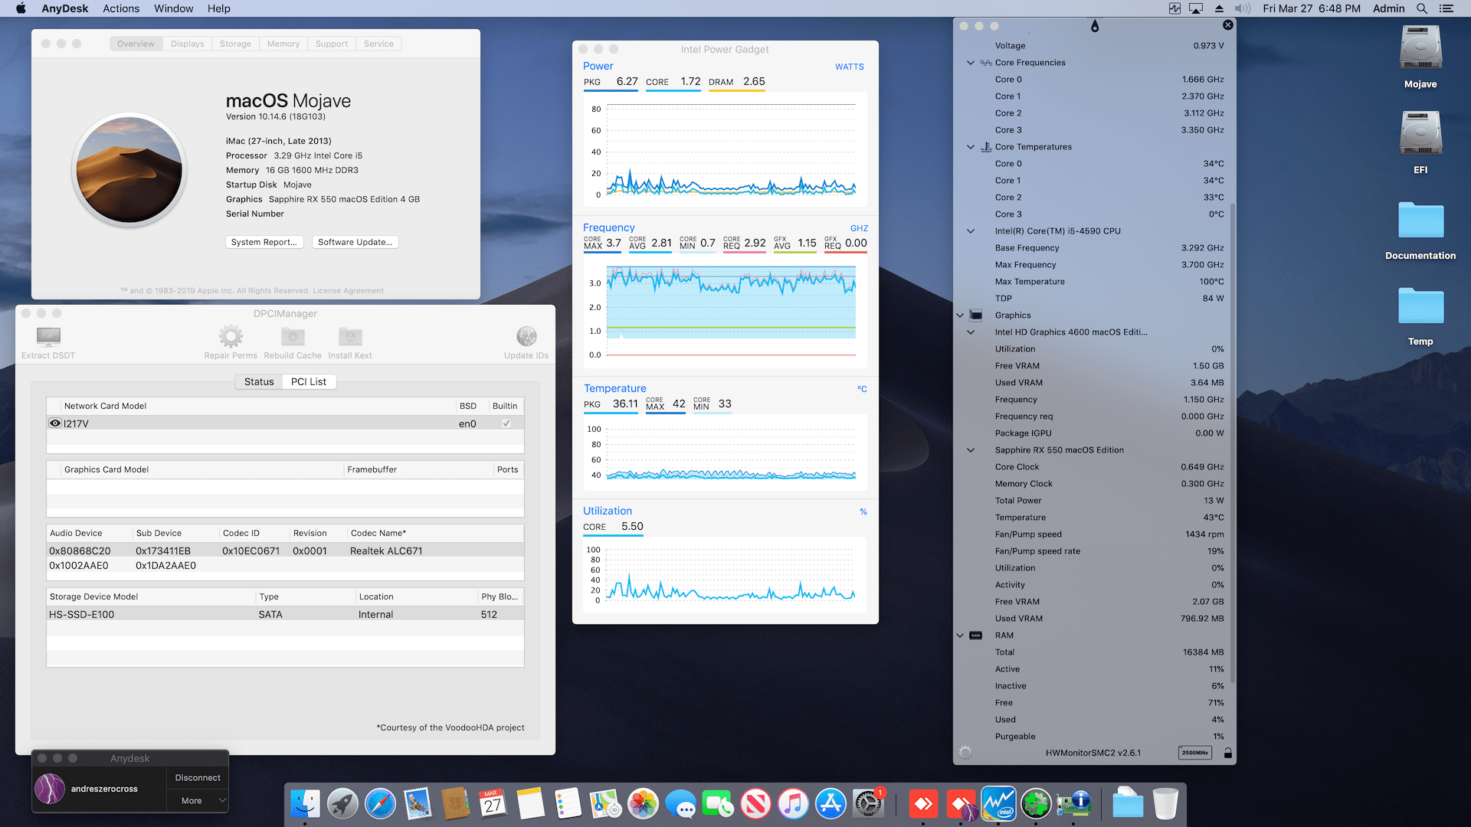1471x827 pixels.
Task: Open the HWMonitorSMC2 droplet icon at panel top
Action: pos(1096,25)
